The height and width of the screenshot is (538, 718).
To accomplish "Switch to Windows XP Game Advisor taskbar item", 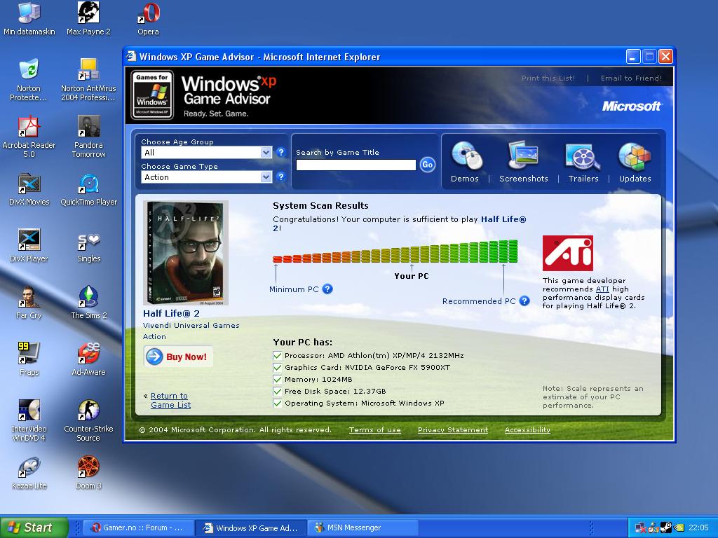I will point(251,528).
